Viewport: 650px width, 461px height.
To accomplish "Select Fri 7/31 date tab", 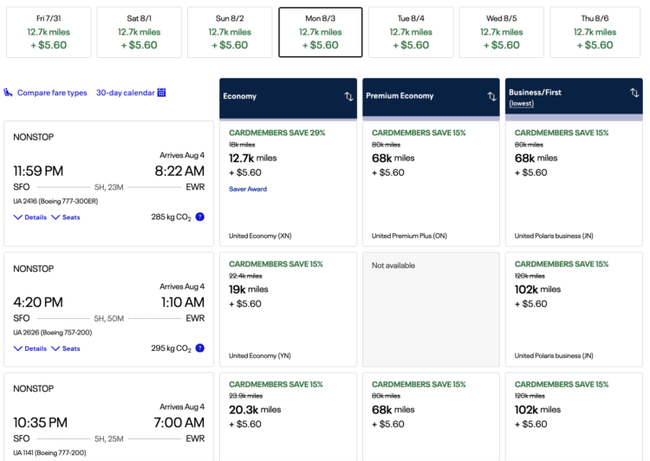I will pyautogui.click(x=49, y=32).
